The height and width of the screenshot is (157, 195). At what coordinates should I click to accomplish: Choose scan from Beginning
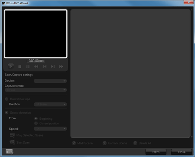pos(43,119)
